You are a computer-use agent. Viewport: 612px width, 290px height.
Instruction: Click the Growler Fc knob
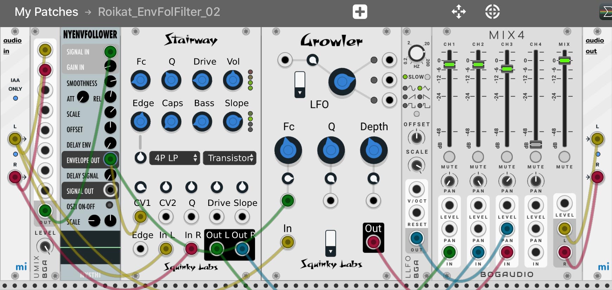tap(288, 150)
